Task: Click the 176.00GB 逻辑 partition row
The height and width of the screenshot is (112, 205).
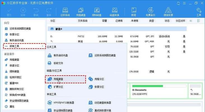Action: [x=157, y=72]
